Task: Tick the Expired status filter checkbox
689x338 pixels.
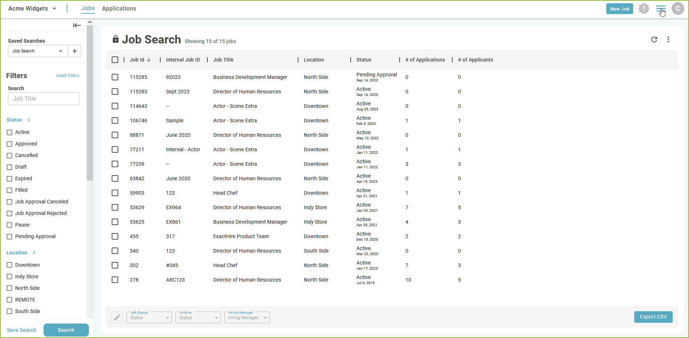Action: 9,179
